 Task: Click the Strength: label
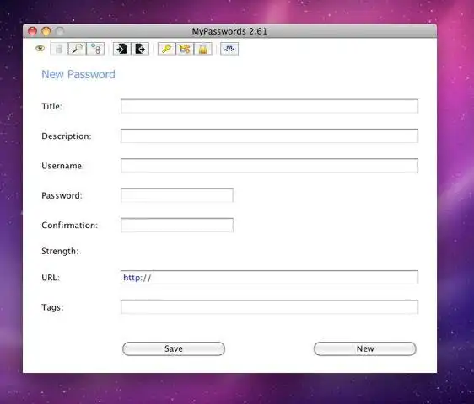[x=60, y=251]
